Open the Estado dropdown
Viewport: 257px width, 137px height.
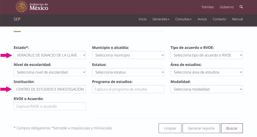pyautogui.click(x=50, y=55)
